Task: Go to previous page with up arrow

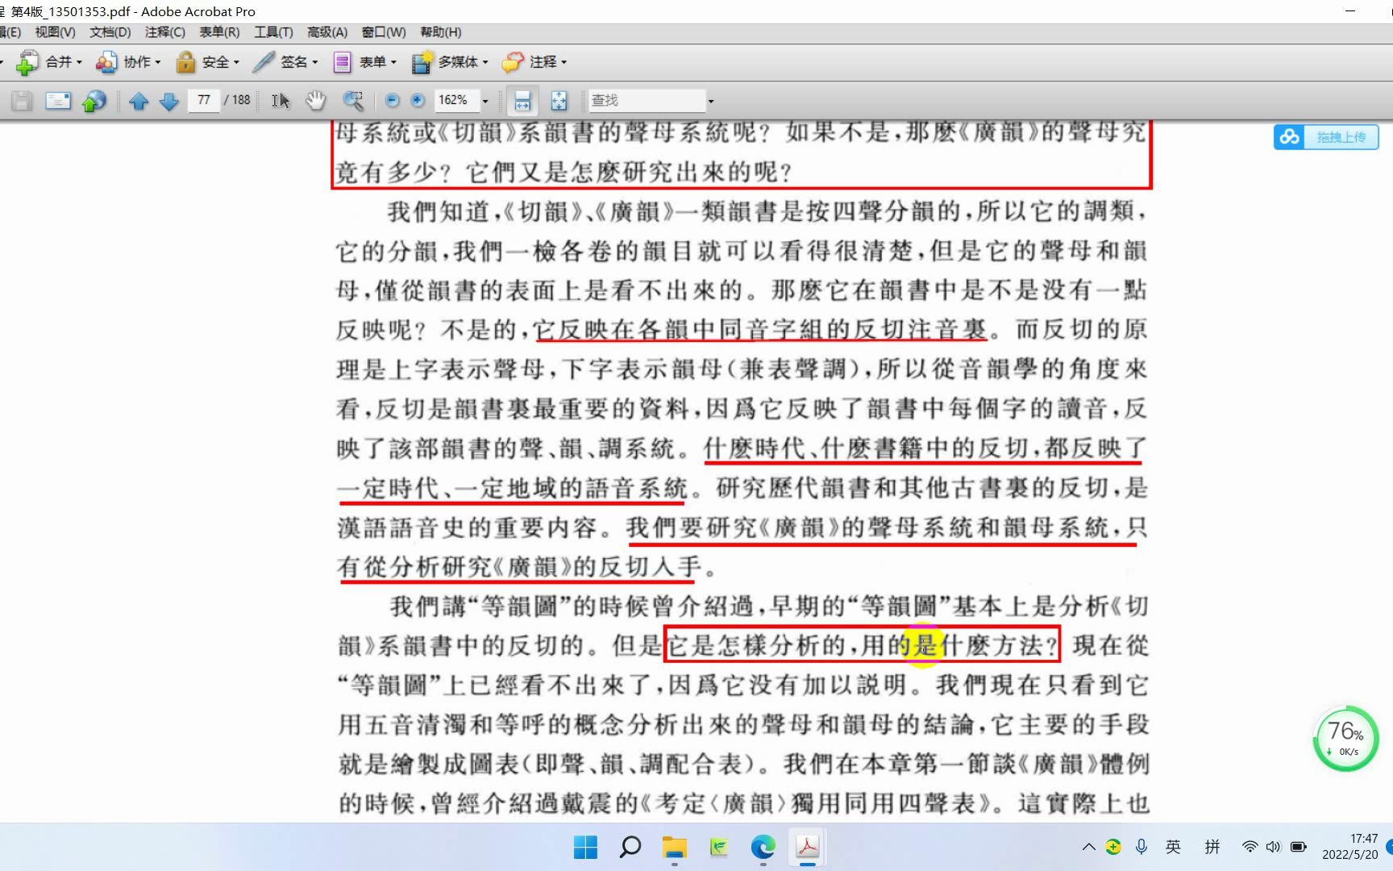Action: click(139, 101)
